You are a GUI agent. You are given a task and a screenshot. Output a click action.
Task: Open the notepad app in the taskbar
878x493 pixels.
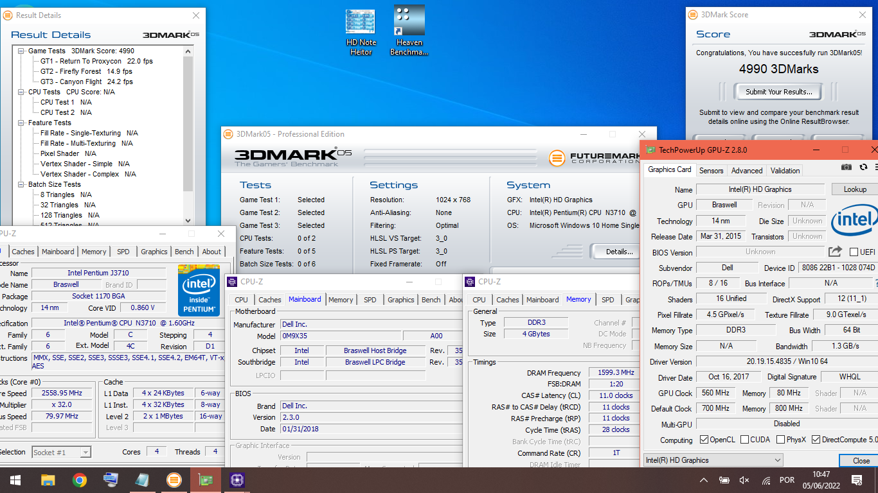pos(142,480)
